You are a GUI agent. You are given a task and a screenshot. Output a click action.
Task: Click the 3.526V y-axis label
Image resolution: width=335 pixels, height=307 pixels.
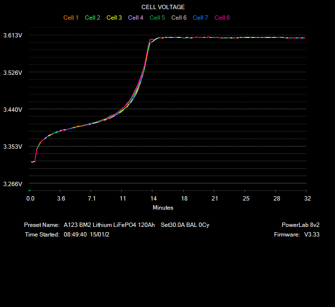[12, 73]
